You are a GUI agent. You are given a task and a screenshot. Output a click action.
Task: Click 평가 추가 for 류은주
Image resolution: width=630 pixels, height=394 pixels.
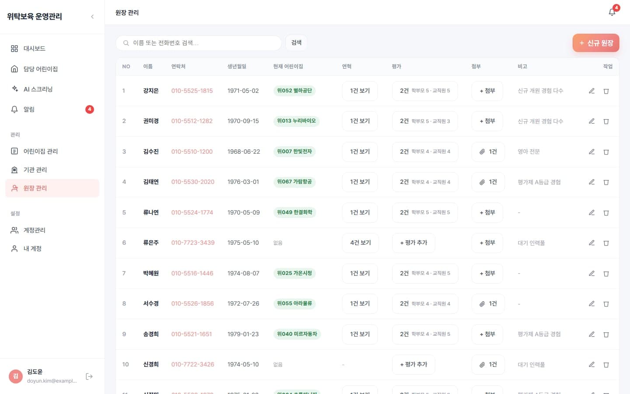[x=413, y=243]
